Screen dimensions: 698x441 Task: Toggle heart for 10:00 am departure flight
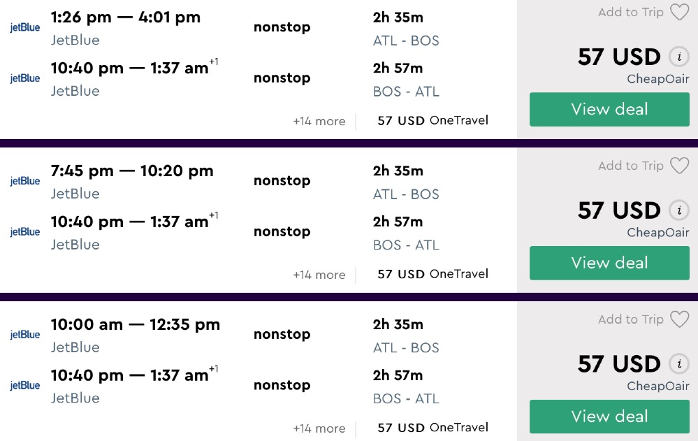click(679, 319)
